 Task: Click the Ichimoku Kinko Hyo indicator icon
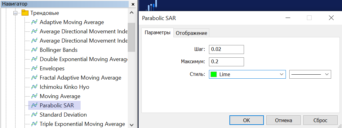click(34, 87)
